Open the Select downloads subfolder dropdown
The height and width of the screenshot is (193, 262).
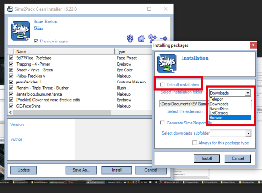pyautogui.click(x=249, y=133)
